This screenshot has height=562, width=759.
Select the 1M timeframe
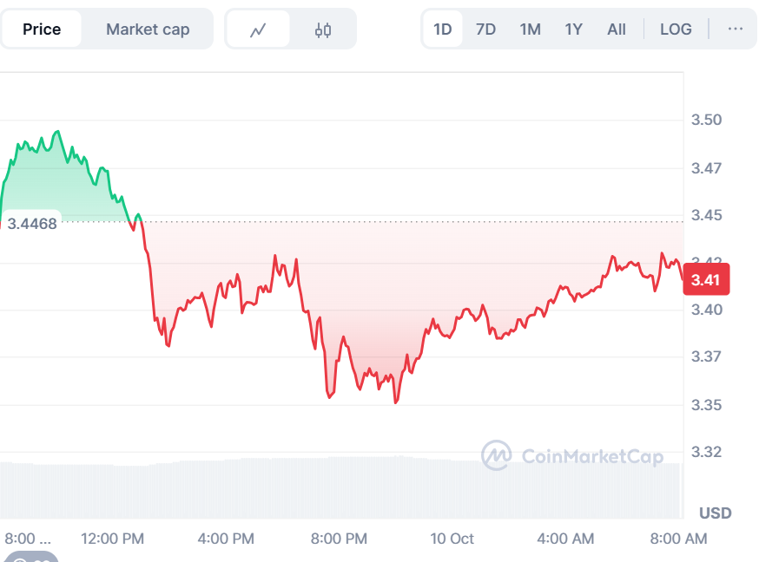pos(530,29)
